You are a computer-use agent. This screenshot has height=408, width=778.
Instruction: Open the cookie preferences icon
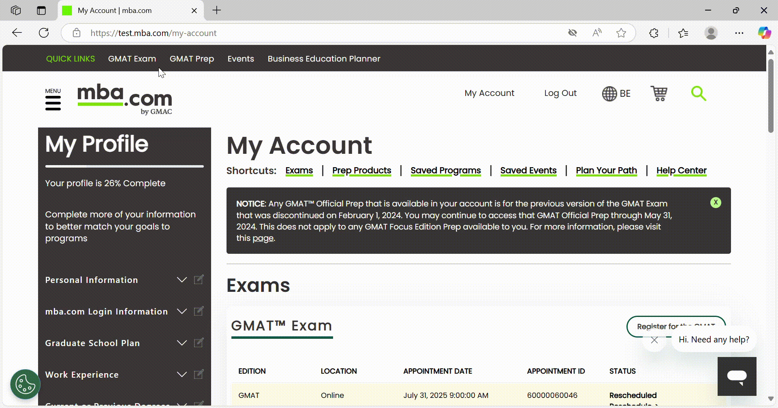tap(25, 384)
